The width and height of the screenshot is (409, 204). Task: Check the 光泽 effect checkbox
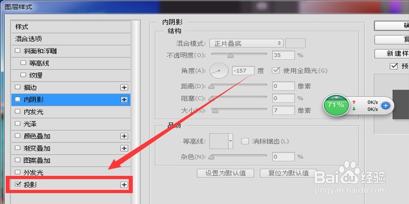coord(17,124)
